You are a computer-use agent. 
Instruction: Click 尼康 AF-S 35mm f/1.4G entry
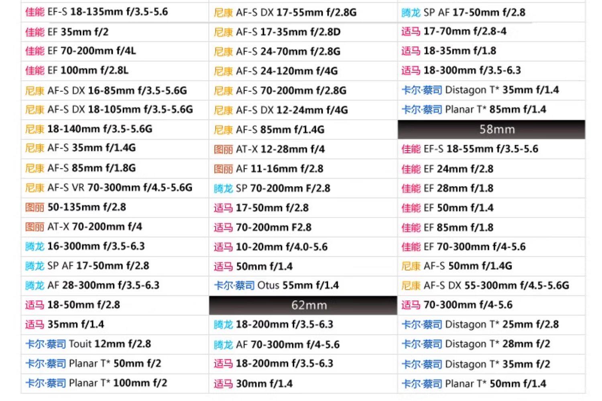point(115,149)
